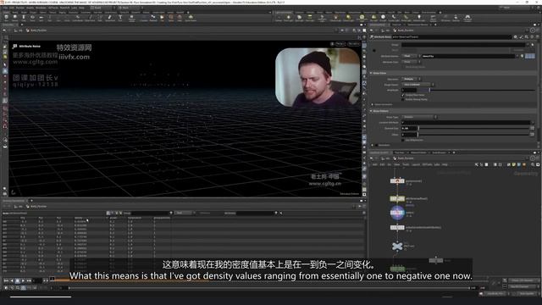Toggle the checkbox below the Offset slider

[403, 140]
